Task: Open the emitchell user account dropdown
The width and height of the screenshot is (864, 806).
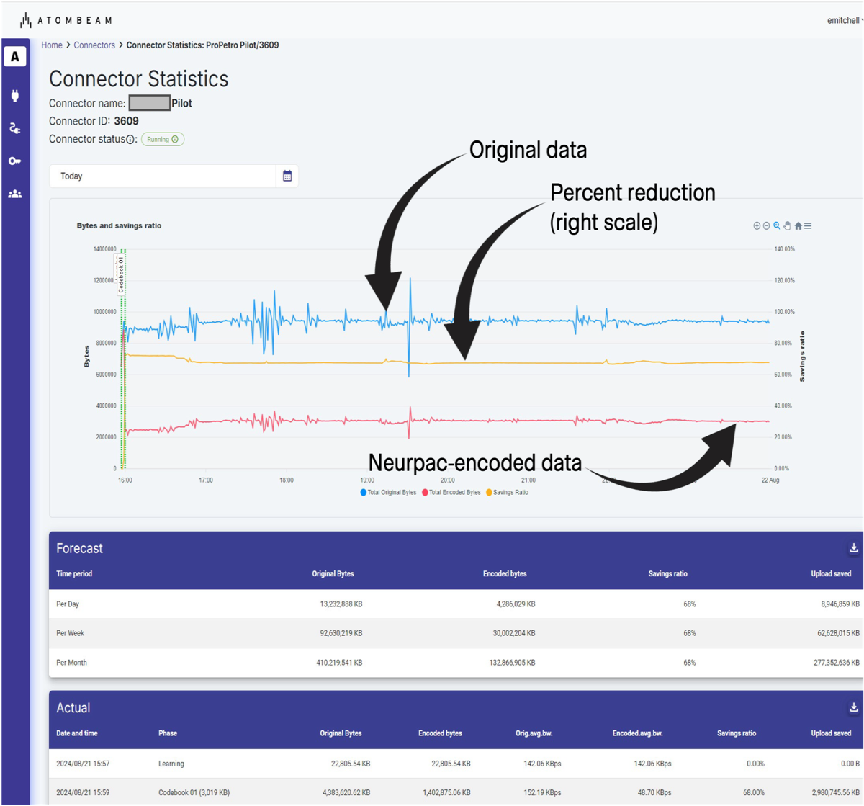Action: pyautogui.click(x=845, y=21)
